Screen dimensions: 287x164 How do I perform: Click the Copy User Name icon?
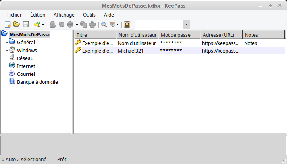pos(52,24)
